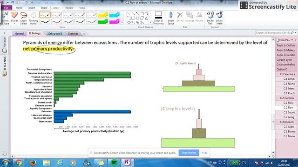Open the eraser options dropdown arrow
This screenshot has width=298, height=167.
point(14,24)
